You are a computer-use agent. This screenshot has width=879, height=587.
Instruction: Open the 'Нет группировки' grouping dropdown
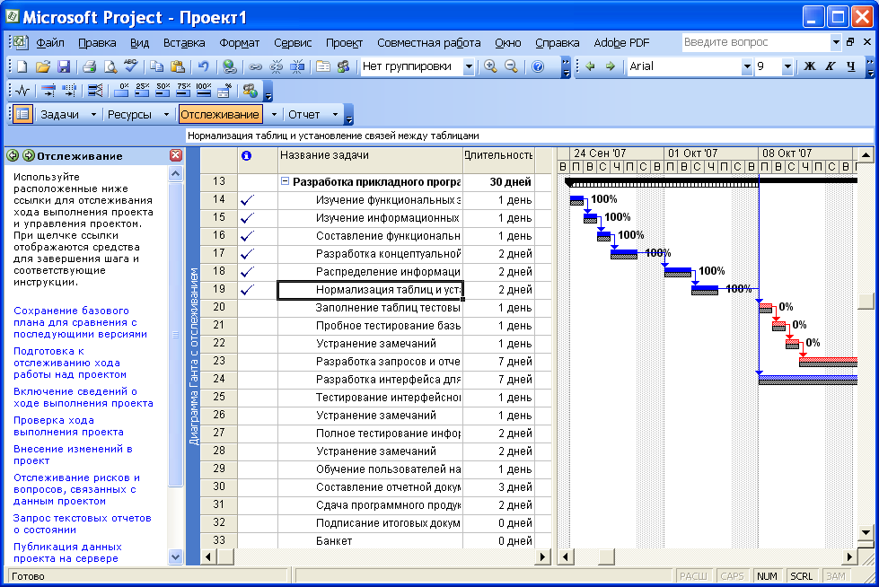tap(468, 66)
